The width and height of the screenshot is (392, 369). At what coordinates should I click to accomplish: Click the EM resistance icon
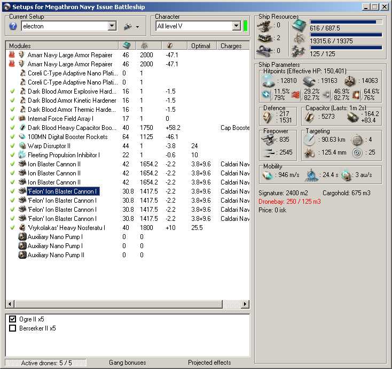point(266,94)
